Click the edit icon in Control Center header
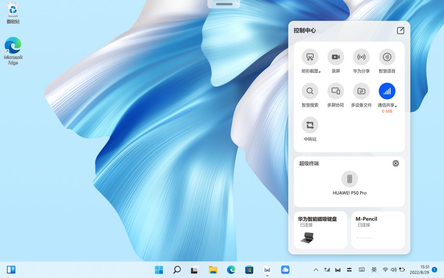The height and width of the screenshot is (278, 444). click(400, 30)
